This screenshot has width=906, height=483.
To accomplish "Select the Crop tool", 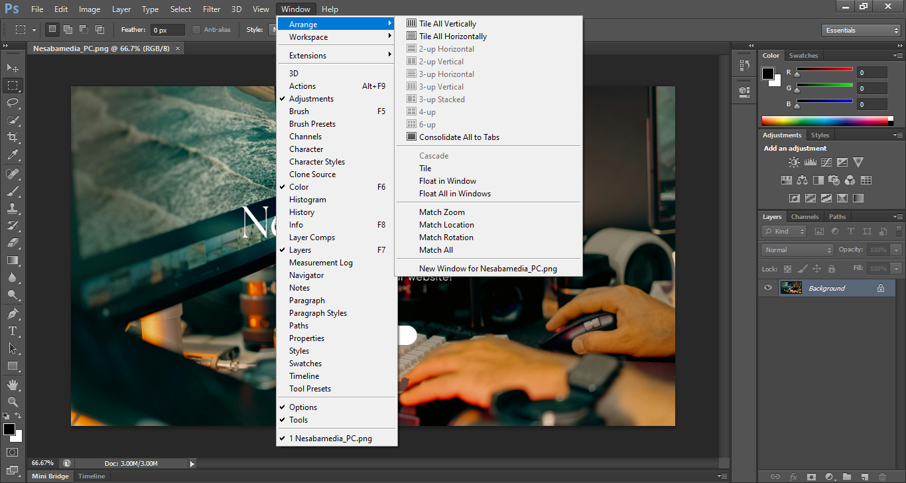I will coord(13,137).
